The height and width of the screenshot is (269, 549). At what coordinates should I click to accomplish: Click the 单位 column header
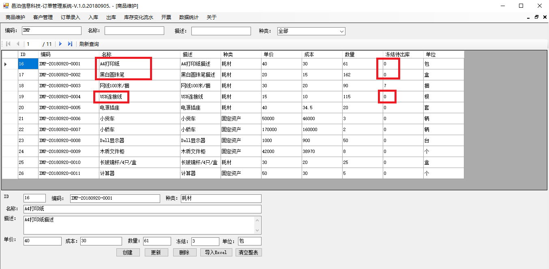coord(444,54)
